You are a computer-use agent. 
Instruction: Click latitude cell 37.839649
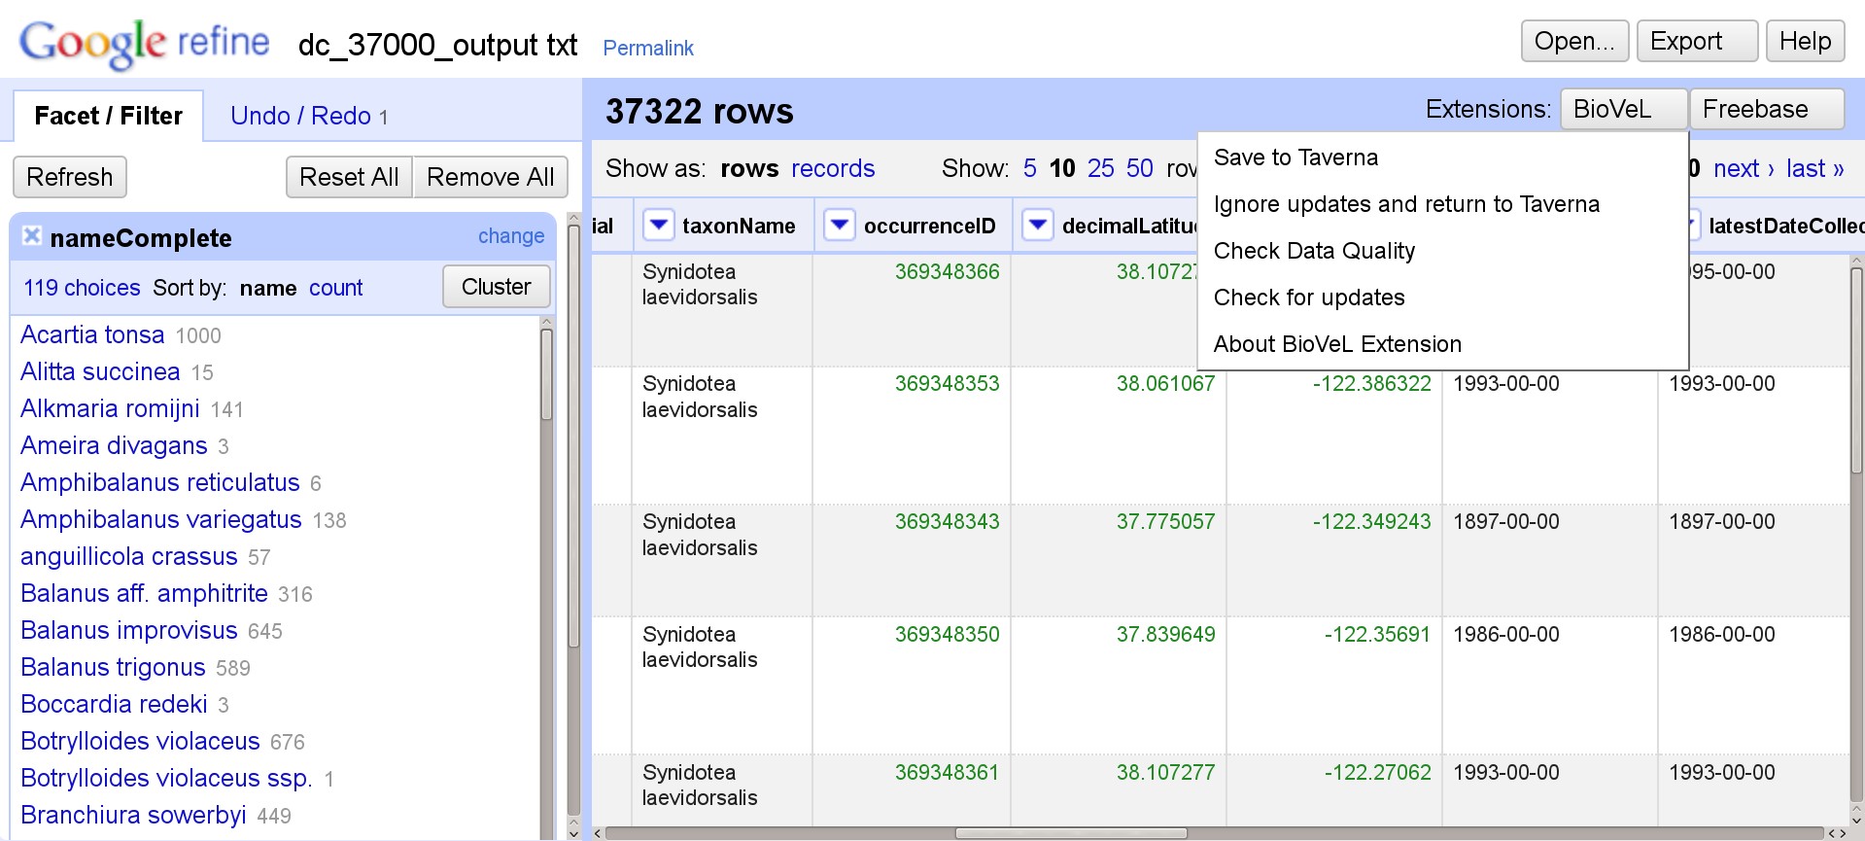[x=1165, y=634]
